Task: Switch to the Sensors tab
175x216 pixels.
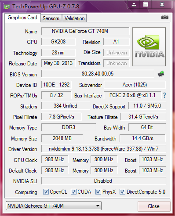Action: 51,18
